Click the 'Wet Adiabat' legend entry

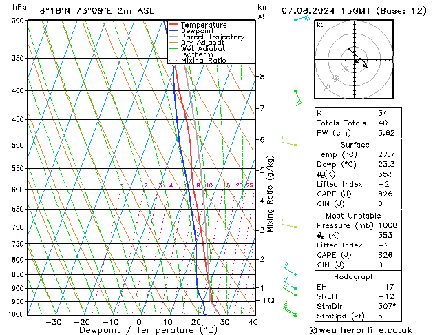pyautogui.click(x=203, y=48)
